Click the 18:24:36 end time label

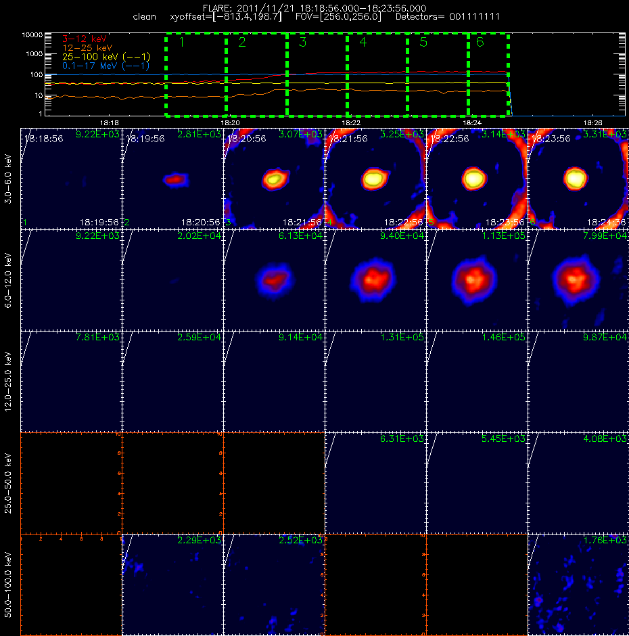606,223
